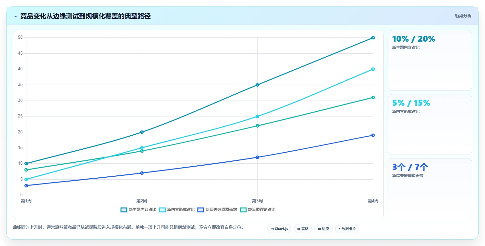Select the 新增关键词覆盖数 point at 第2周 (7)
Screen dimensions: 485x246
[x=142, y=173]
